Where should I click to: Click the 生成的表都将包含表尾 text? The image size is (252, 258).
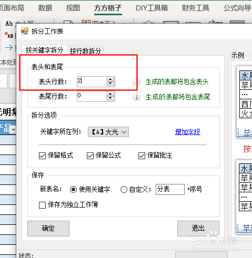(x=178, y=97)
